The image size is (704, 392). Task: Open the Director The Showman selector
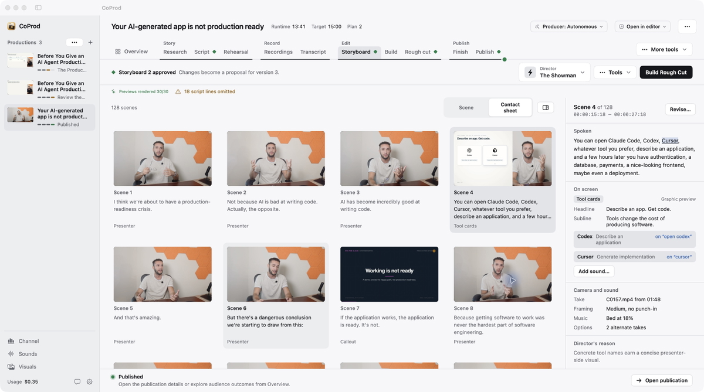(x=554, y=72)
